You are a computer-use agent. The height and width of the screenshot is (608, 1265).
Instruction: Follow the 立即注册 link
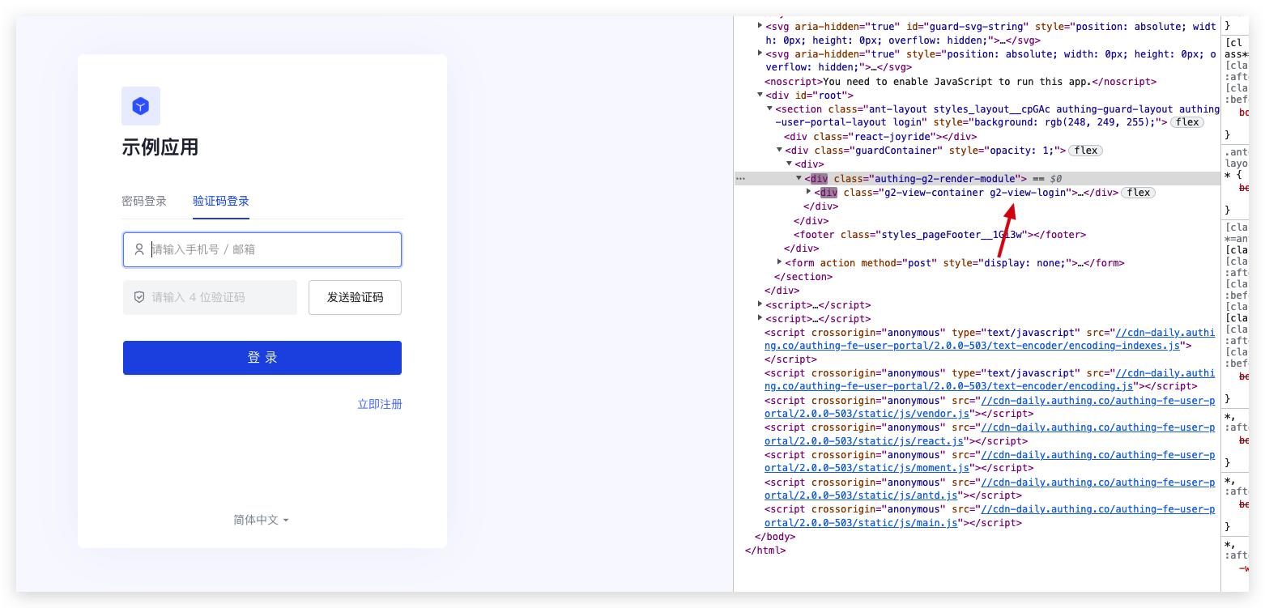tap(380, 404)
